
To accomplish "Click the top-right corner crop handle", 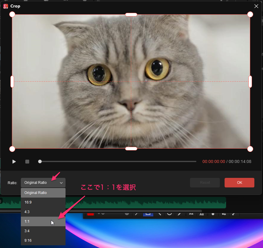I will click(x=250, y=14).
